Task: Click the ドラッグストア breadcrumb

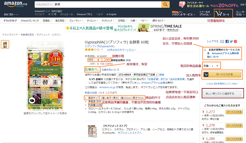Action: coord(10,35)
